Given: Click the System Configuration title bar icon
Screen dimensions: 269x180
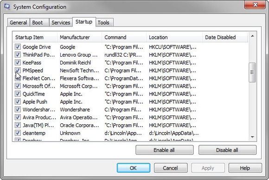Looking at the screenshot, I should coord(7,6).
